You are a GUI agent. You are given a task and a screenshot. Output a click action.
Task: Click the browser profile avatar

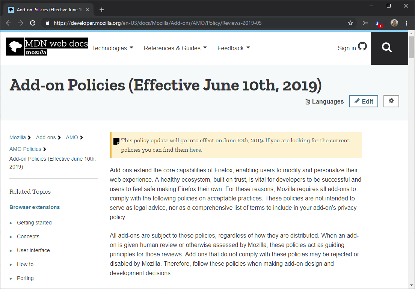point(394,23)
